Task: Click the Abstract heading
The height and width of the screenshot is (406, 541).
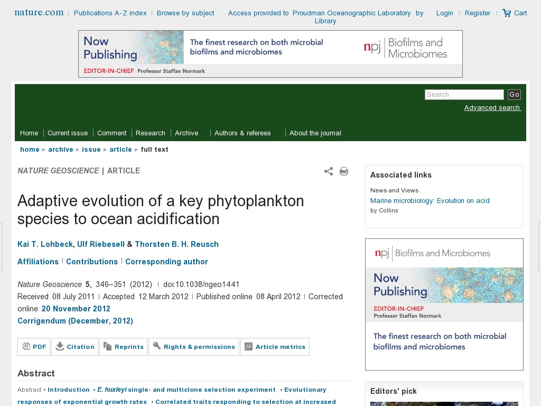Action: (36, 374)
